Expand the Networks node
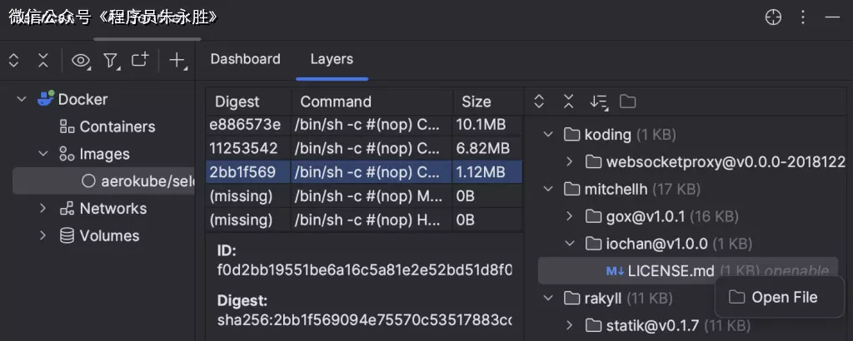 coord(43,208)
